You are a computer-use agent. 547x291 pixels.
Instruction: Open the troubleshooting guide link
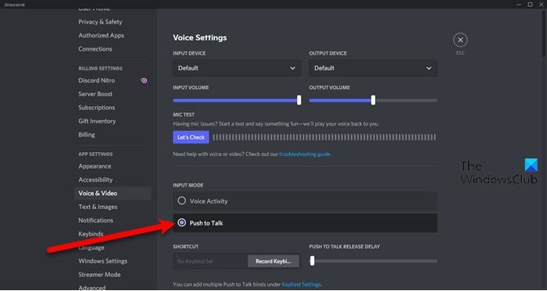tap(305, 154)
